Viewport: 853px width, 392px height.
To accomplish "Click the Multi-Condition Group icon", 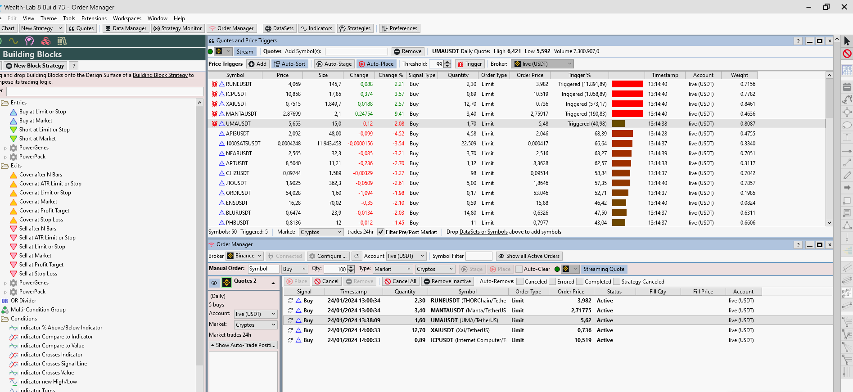I will coord(5,310).
